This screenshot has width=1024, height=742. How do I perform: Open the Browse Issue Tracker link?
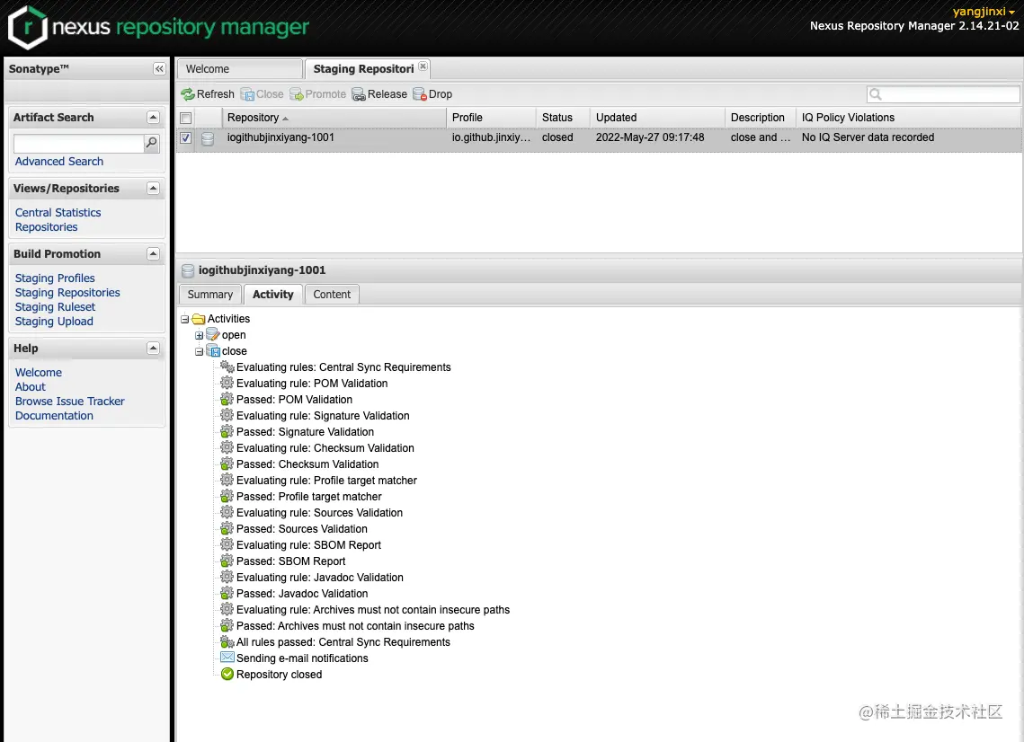point(70,402)
